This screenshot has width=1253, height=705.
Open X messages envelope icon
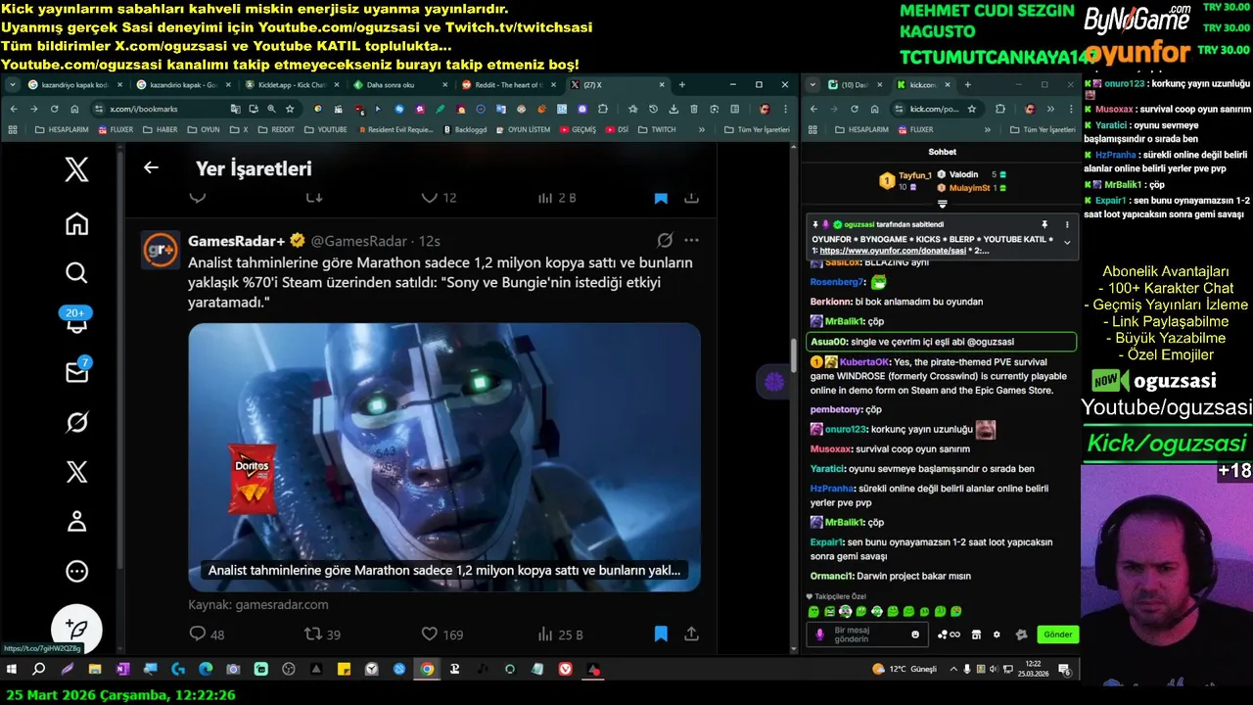click(x=76, y=372)
